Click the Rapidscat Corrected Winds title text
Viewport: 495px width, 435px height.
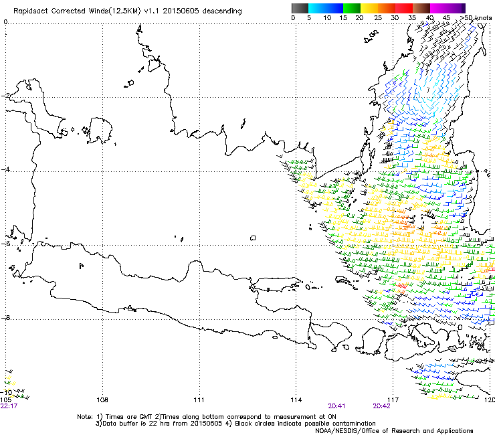tap(128, 11)
